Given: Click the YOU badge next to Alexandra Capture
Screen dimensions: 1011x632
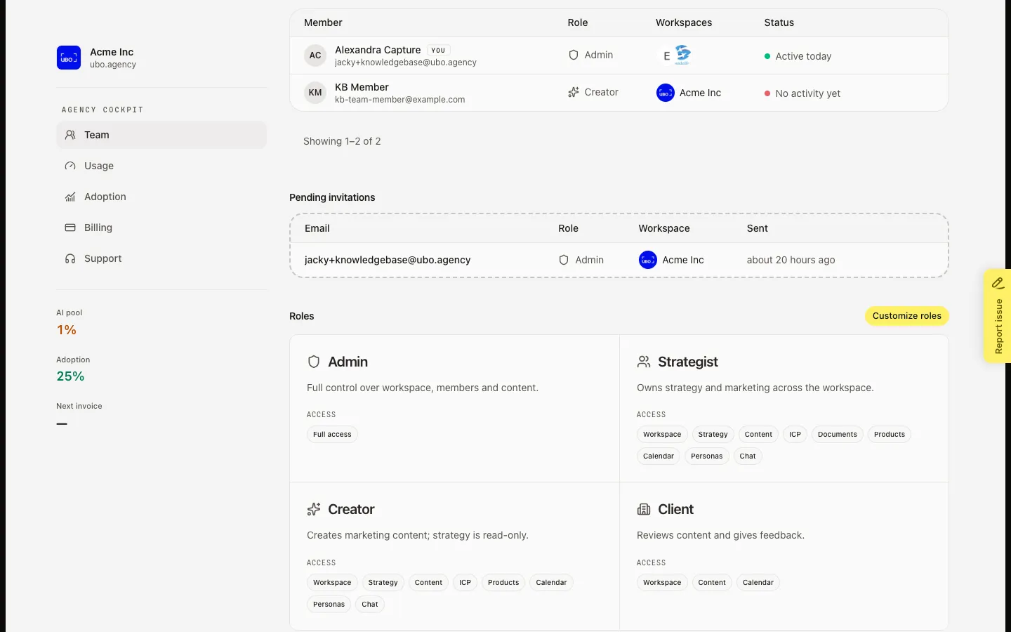Looking at the screenshot, I should 438,50.
